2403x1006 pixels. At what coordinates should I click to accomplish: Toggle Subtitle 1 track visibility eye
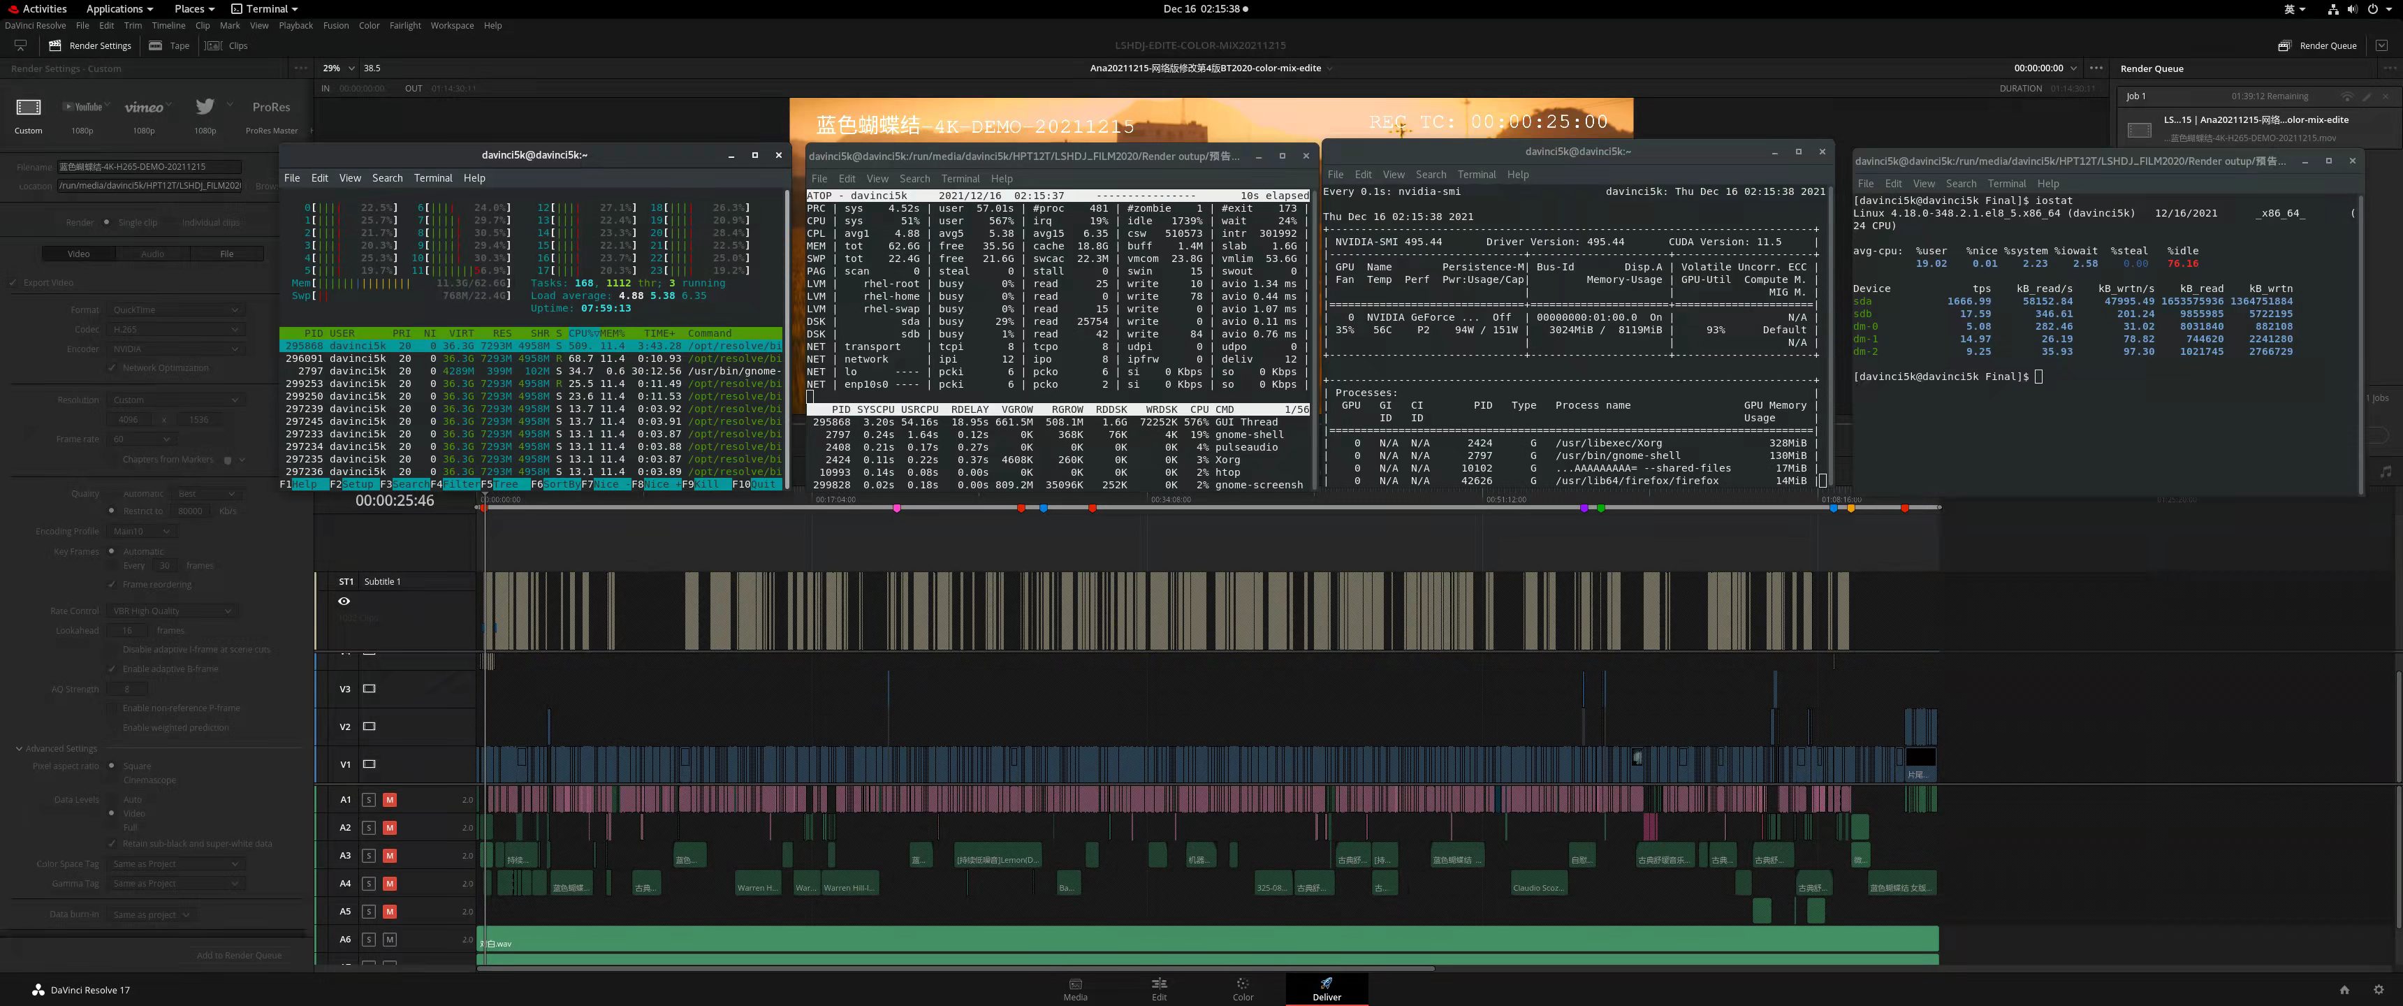click(x=343, y=601)
